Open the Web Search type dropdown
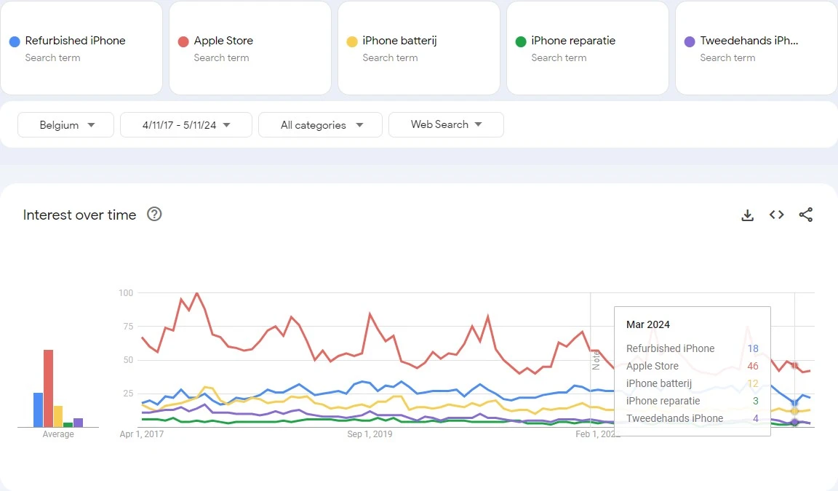838x491 pixels. (446, 124)
